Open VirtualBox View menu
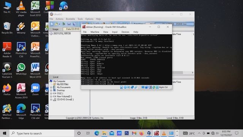The width and height of the screenshot is (243, 137). pyautogui.click(x=106, y=32)
